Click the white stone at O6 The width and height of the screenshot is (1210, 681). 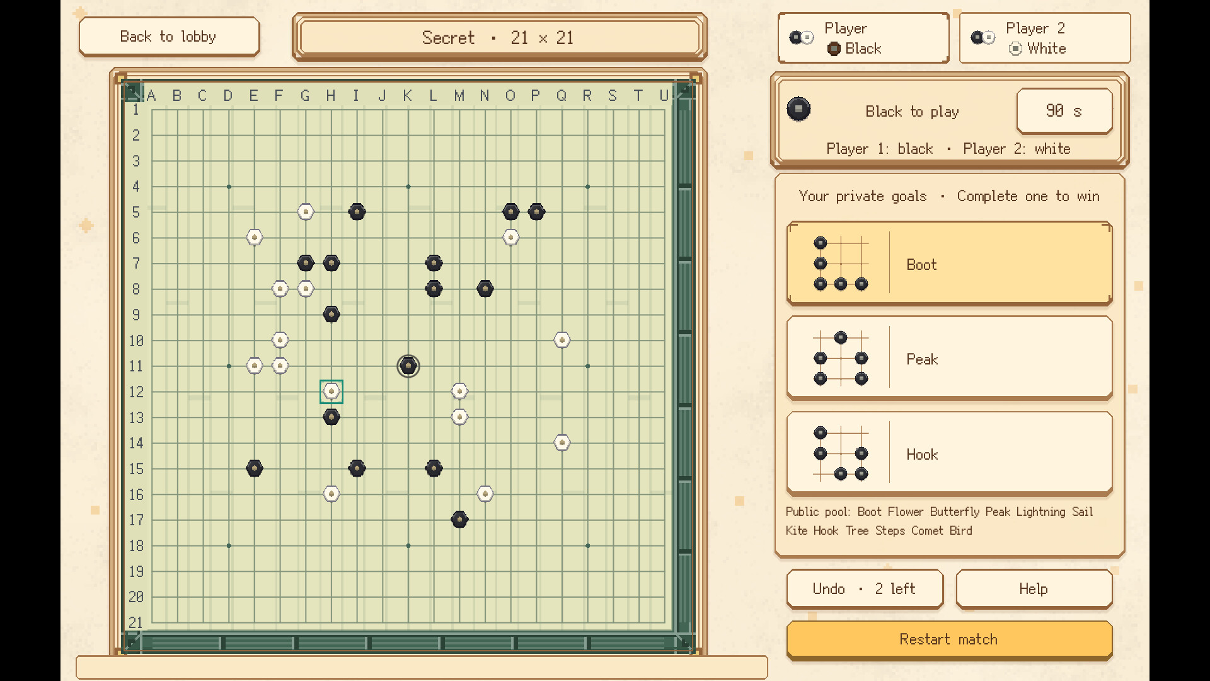pyautogui.click(x=510, y=238)
